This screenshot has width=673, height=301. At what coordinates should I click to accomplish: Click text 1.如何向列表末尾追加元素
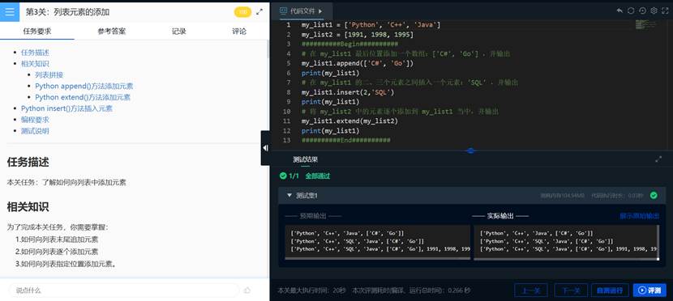(57, 240)
